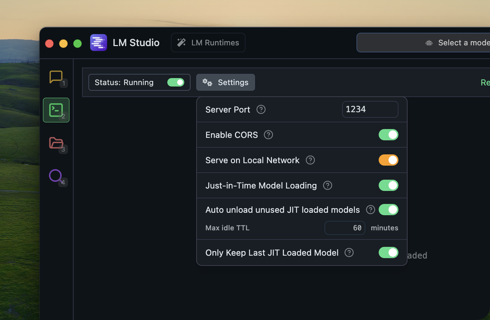
Task: Toggle the server Status Running switch
Action: tap(176, 82)
